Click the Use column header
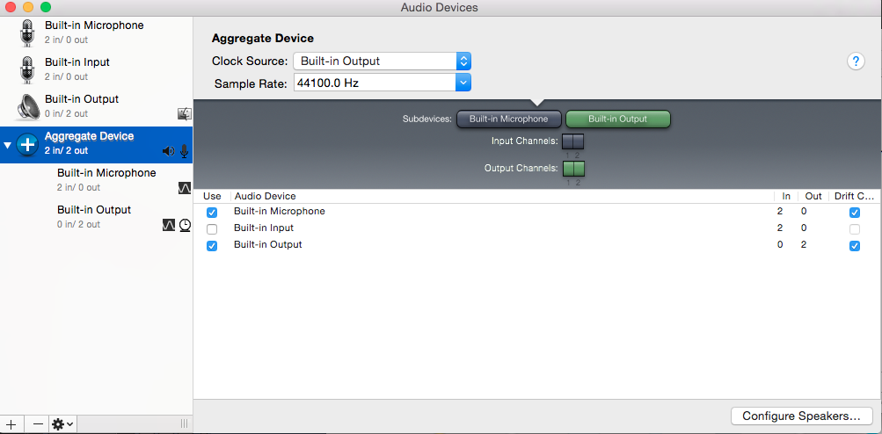Viewport: 882px width, 434px height. pyautogui.click(x=212, y=196)
